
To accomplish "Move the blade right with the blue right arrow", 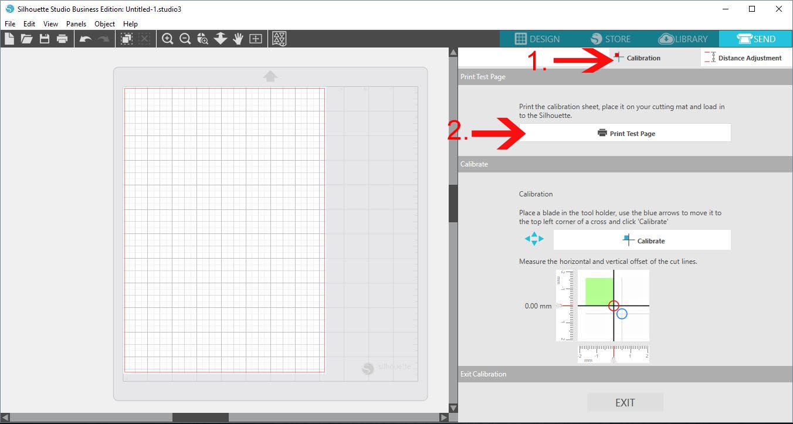I will point(541,239).
